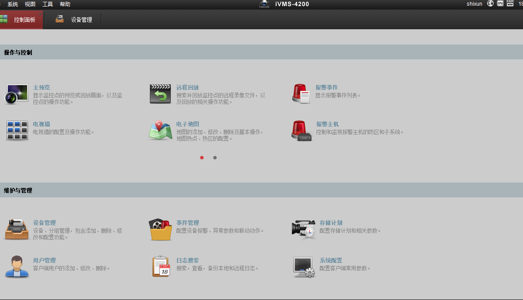
Task: Open the 电子地图 (E-map) map icon
Action: tap(160, 131)
